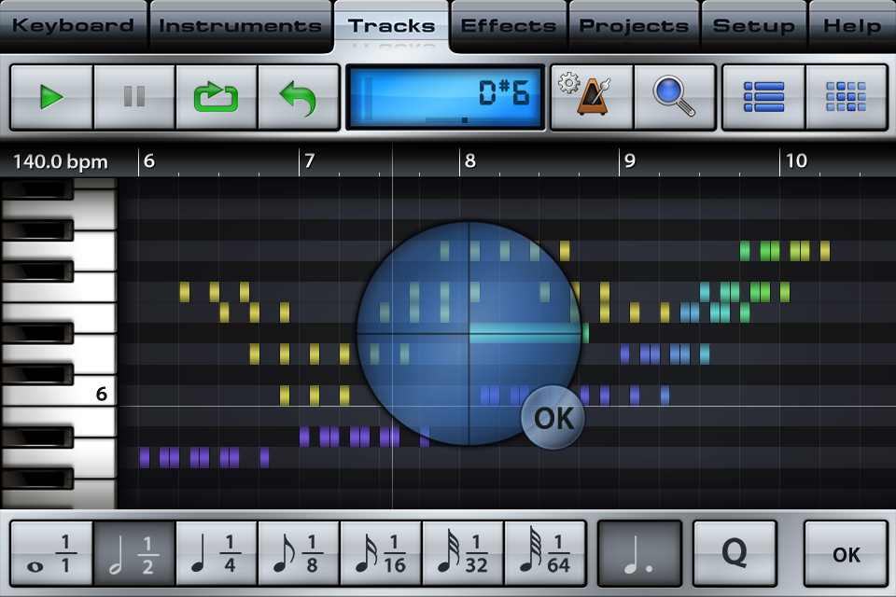Viewport: 896px width, 597px height.
Task: Pause playback with the pause button
Action: 134,97
